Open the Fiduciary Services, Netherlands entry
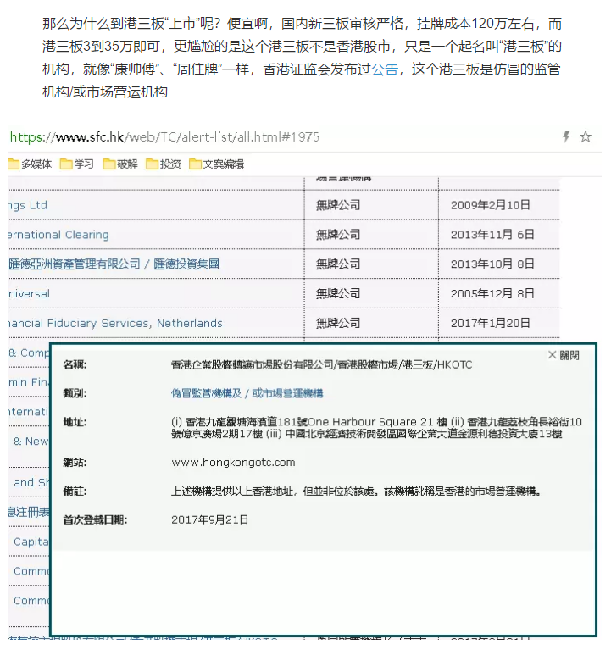Screen dimensions: 611x661 click(x=115, y=324)
